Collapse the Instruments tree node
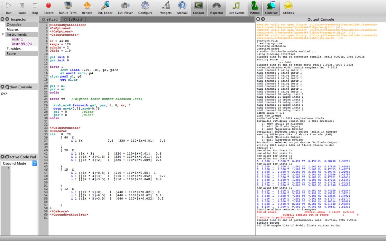 3,34
